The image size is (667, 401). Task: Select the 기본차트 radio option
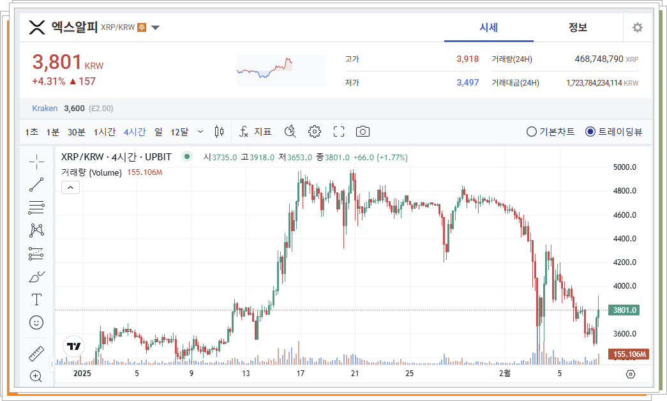point(550,132)
